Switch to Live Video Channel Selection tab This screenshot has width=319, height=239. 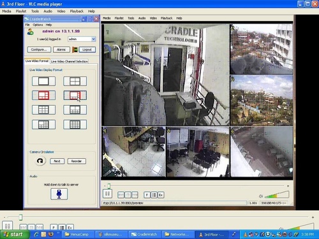click(70, 61)
